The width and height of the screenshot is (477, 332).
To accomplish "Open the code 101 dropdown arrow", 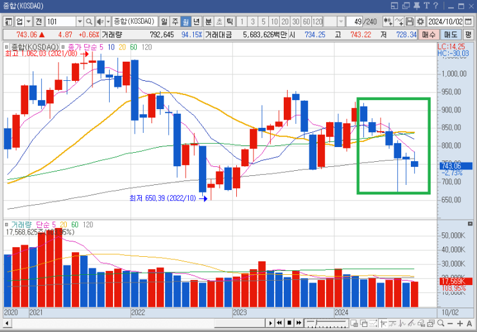I will (x=80, y=22).
